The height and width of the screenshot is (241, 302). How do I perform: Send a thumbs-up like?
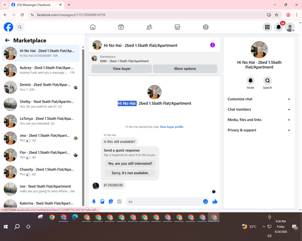215,201
